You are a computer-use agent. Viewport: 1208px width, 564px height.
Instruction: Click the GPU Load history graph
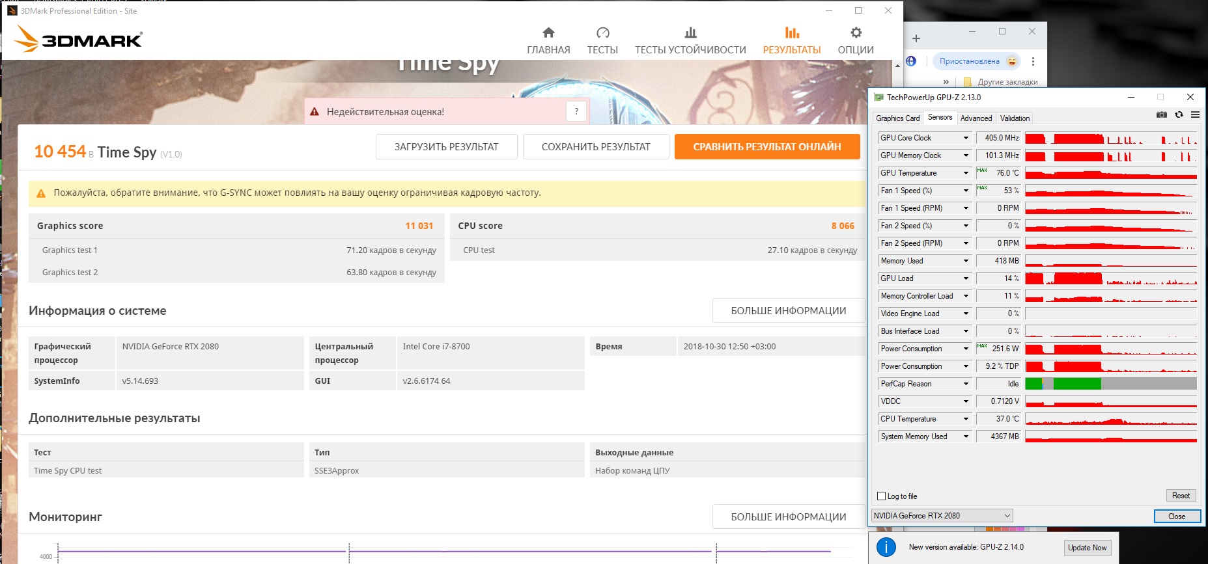[x=1111, y=278]
